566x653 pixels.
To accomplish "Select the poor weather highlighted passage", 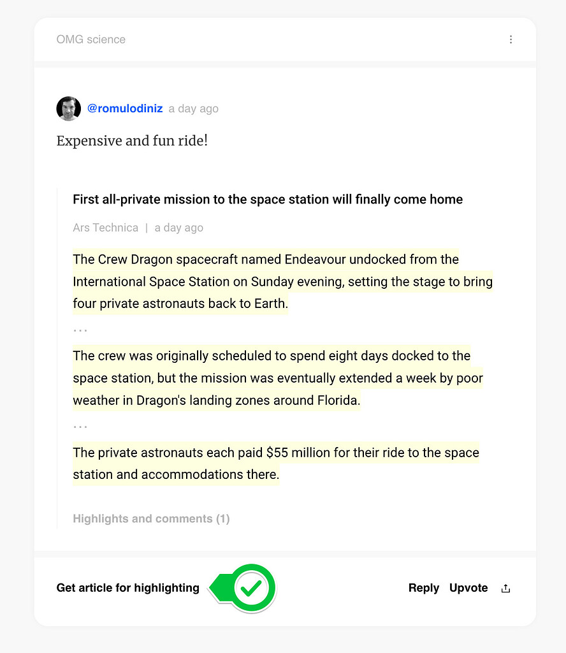I will (x=277, y=378).
